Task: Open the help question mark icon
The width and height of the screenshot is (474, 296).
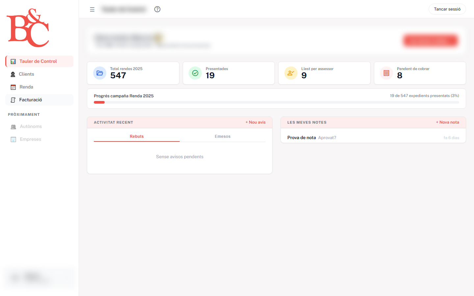Action: [157, 9]
